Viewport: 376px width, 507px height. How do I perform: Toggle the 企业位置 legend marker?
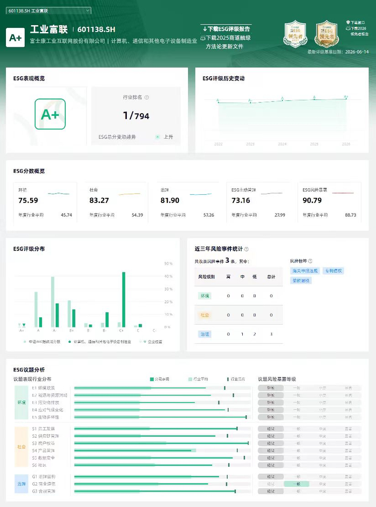pyautogui.click(x=151, y=342)
